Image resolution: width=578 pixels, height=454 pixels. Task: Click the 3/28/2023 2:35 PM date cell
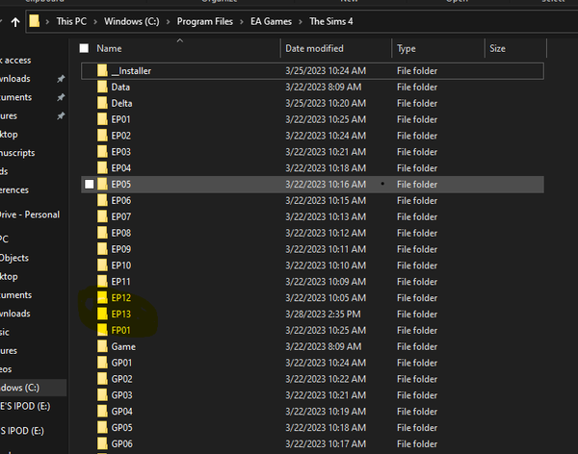(323, 315)
